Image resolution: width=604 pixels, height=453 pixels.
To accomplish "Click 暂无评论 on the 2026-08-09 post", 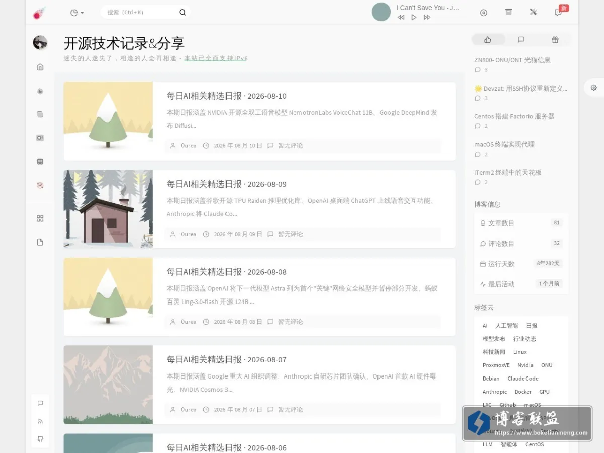I will (290, 234).
